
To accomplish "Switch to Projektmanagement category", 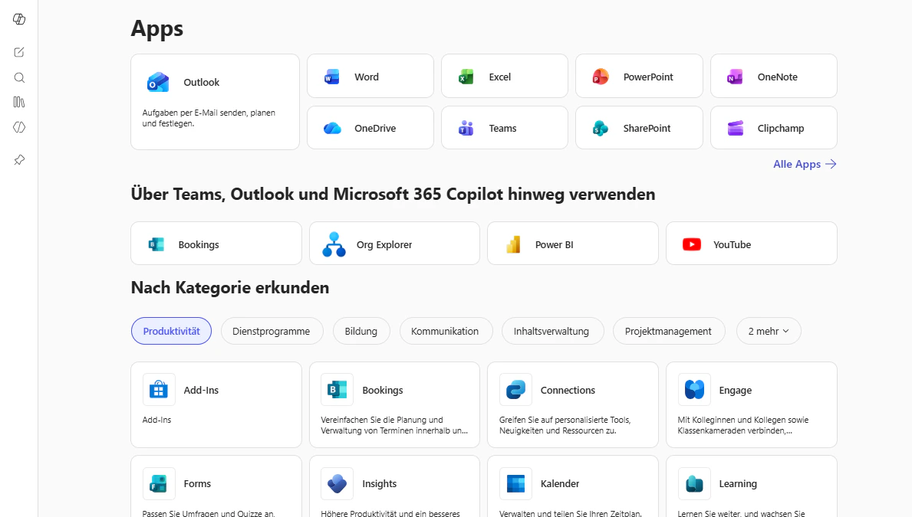I will click(x=669, y=331).
